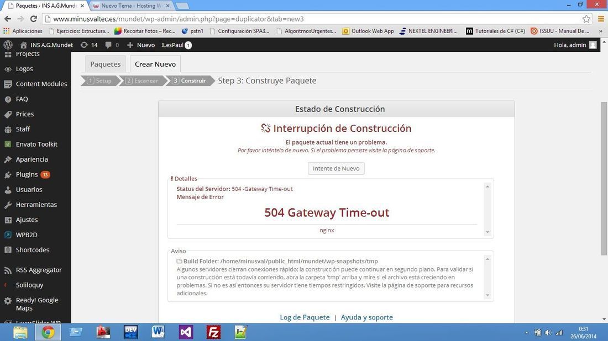The width and height of the screenshot is (608, 341).
Task: Click the admin avatar image
Action: pyautogui.click(x=593, y=45)
